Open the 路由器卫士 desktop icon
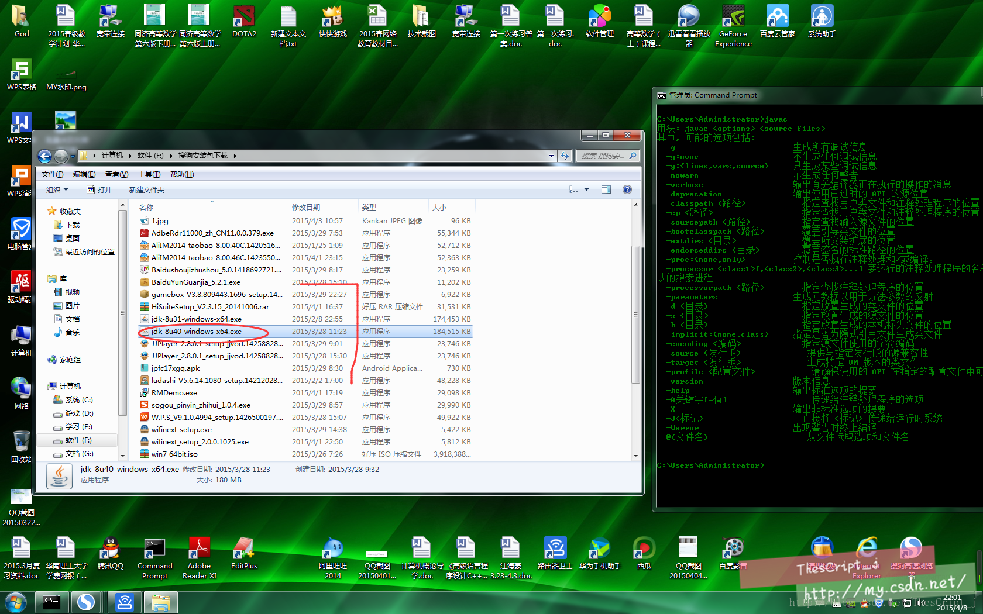 tap(555, 553)
